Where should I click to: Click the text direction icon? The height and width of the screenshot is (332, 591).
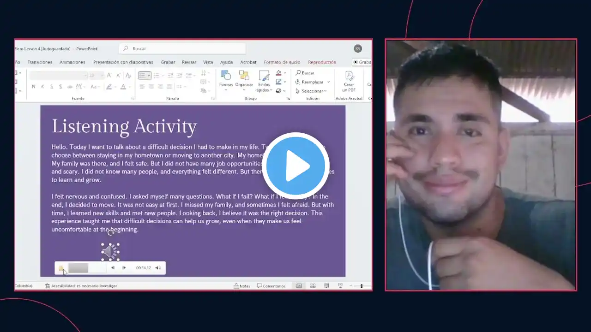click(x=204, y=73)
